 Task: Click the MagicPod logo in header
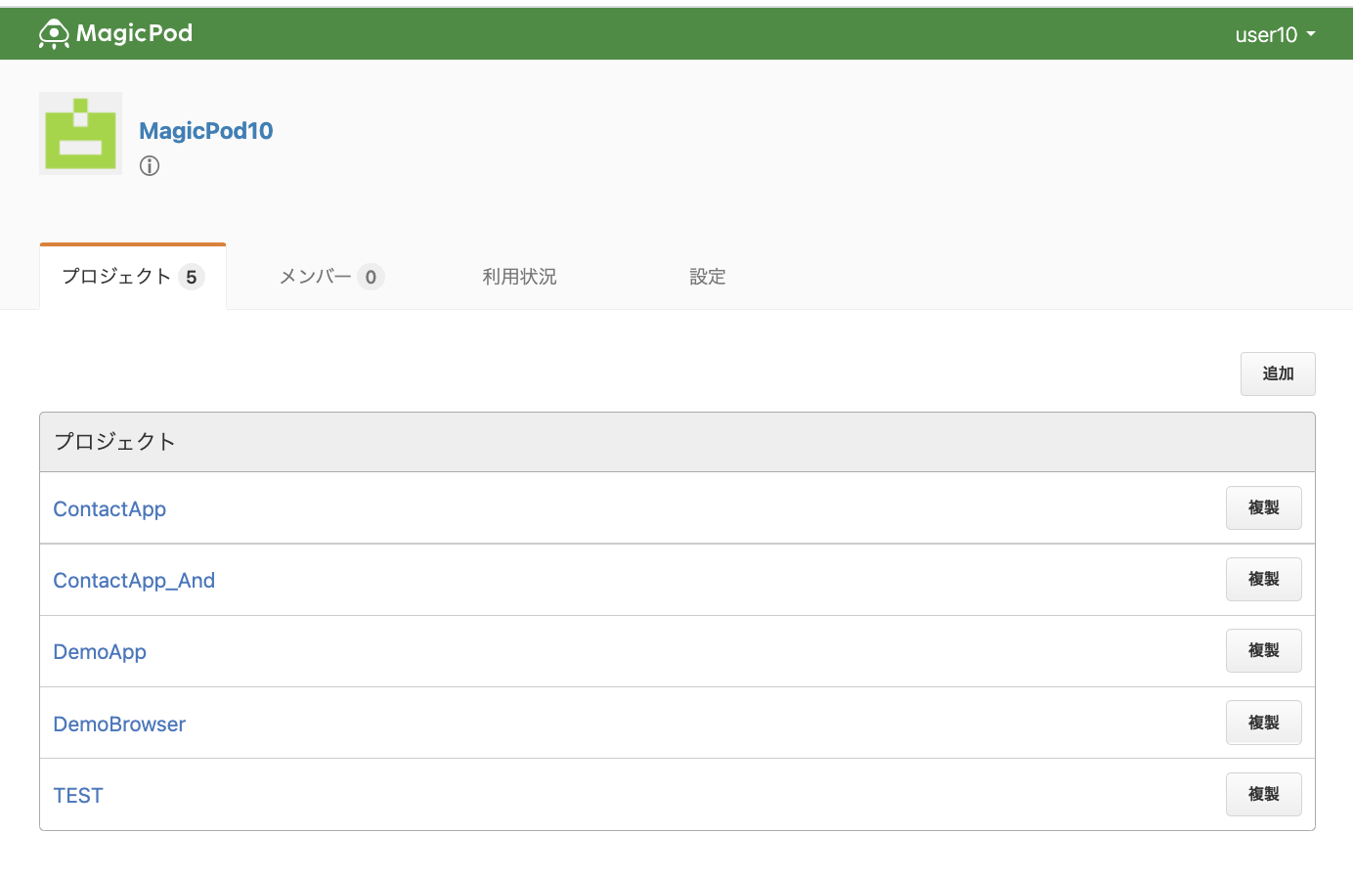(115, 33)
